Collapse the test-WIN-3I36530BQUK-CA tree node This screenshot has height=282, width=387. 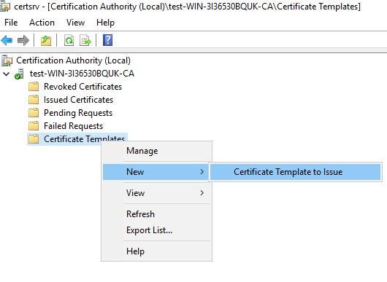click(6, 74)
